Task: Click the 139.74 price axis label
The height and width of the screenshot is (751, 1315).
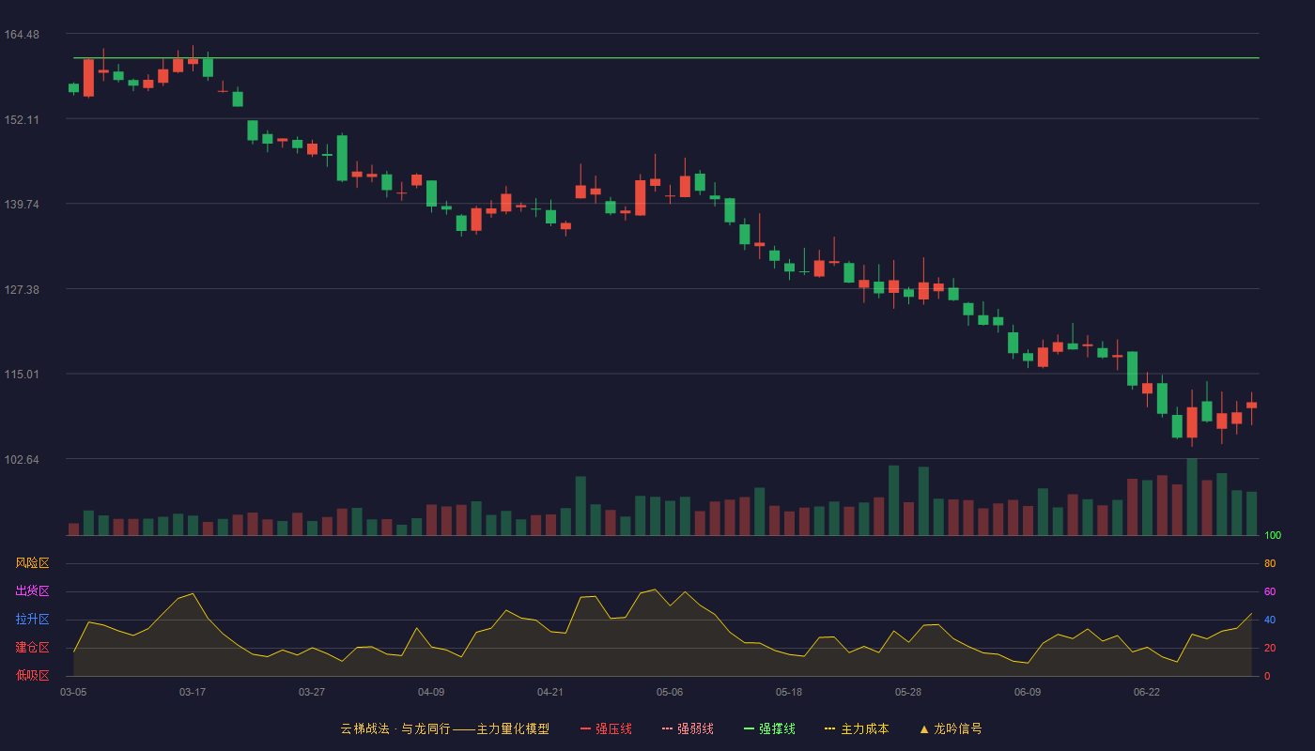Action: (x=22, y=205)
